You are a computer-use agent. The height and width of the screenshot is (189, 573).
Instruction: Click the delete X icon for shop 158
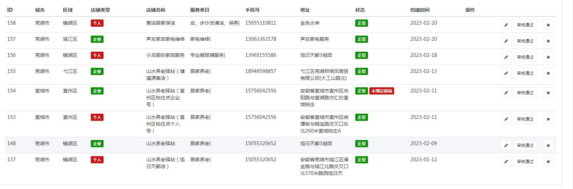tap(548, 25)
